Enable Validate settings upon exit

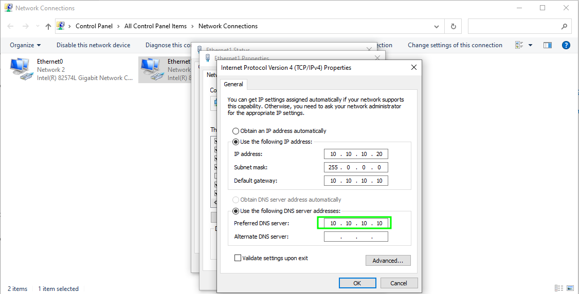tap(271, 258)
